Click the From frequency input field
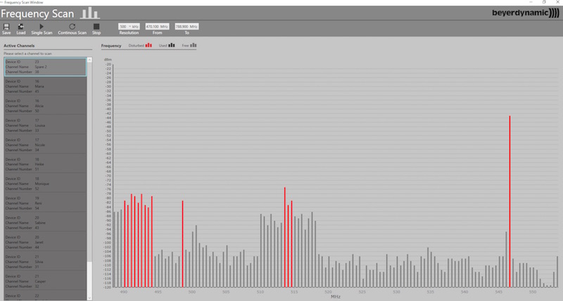563x301 pixels. click(x=156, y=26)
